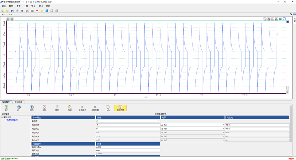
Task: Click the hexagon target icon on the plot toolbar
Action: pyautogui.click(x=265, y=19)
